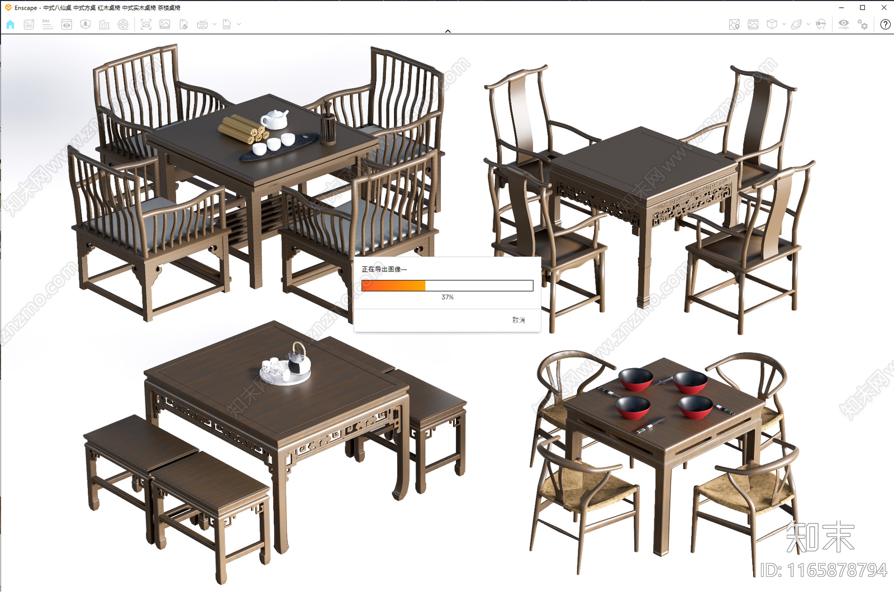Click the Enscape window title text

point(97,8)
